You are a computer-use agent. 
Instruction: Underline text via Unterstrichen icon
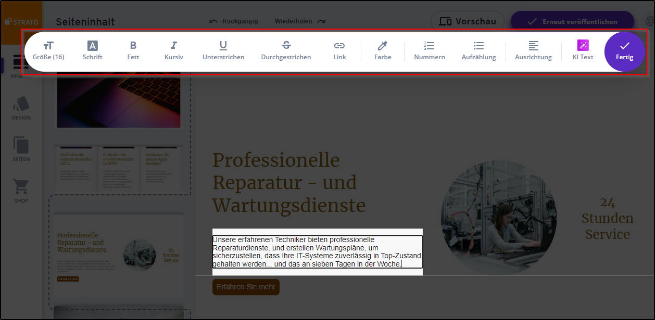click(223, 50)
